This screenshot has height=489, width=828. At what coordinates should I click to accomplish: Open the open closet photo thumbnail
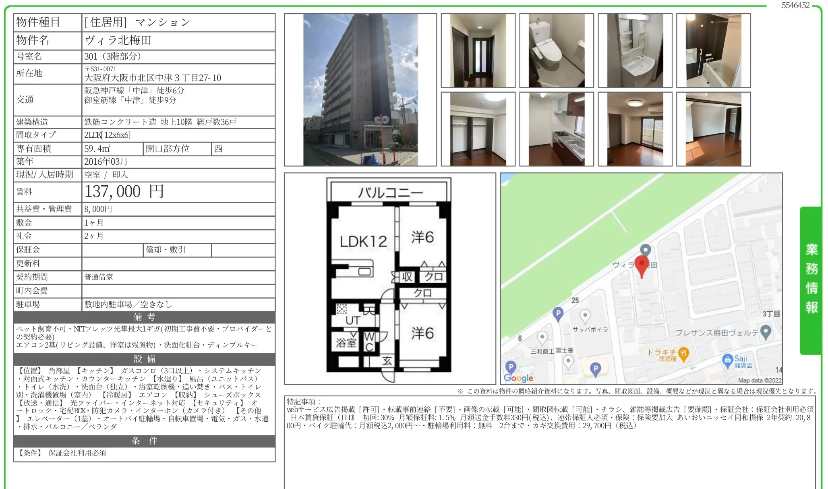pyautogui.click(x=478, y=129)
